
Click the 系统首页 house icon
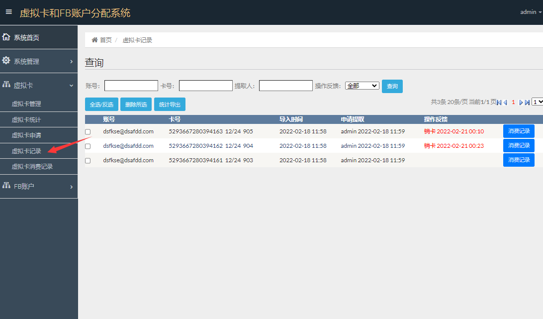6,37
